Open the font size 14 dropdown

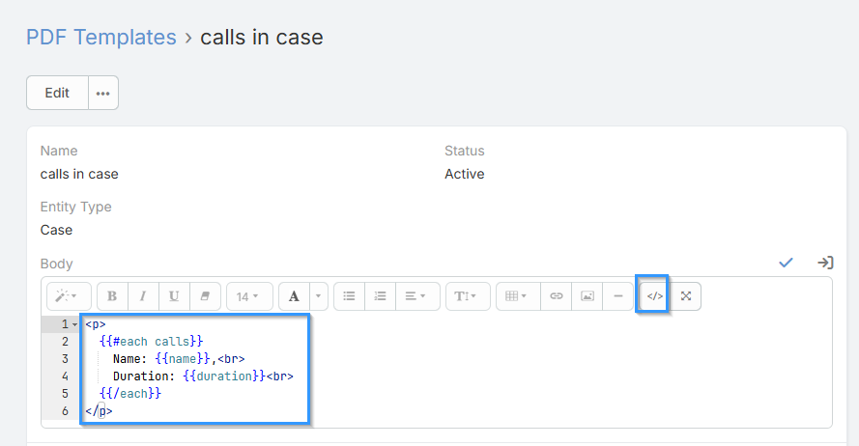pos(249,296)
